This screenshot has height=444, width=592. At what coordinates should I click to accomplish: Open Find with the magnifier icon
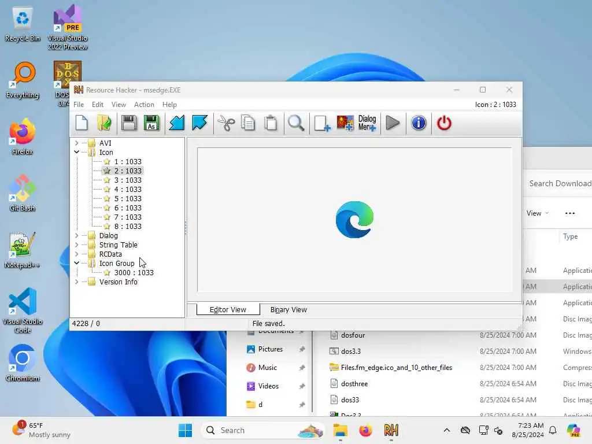click(x=296, y=123)
